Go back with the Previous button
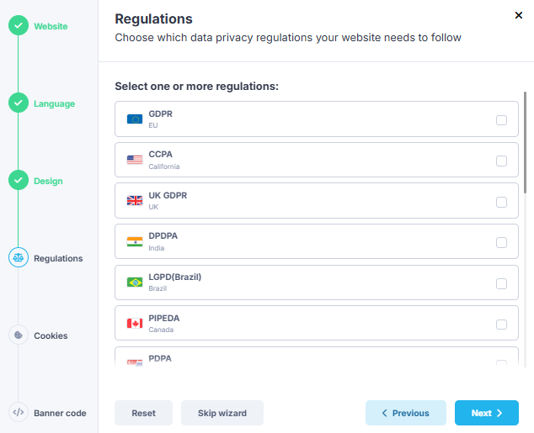 (406, 413)
